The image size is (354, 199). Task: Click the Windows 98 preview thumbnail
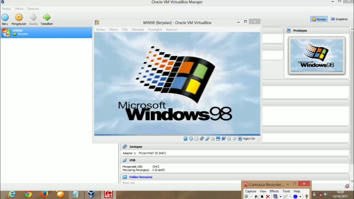point(317,56)
